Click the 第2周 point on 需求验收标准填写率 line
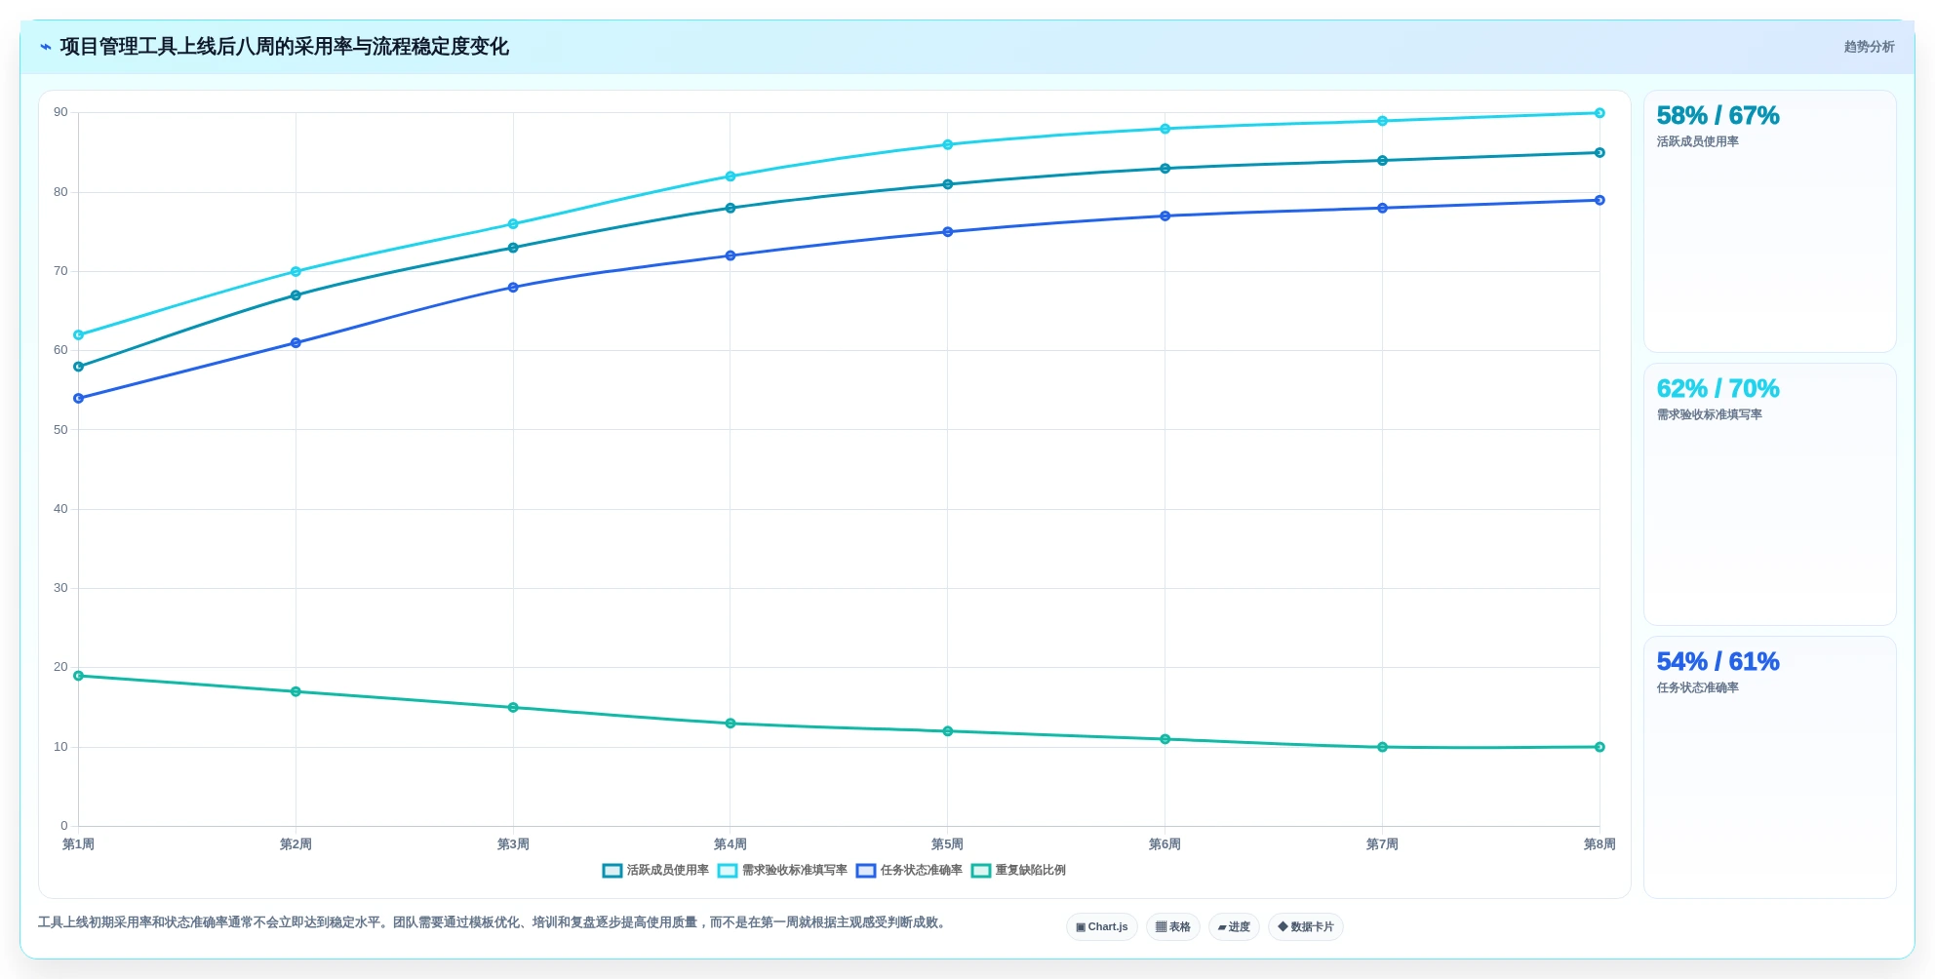Screen dimensions: 1935x979 click(x=296, y=272)
